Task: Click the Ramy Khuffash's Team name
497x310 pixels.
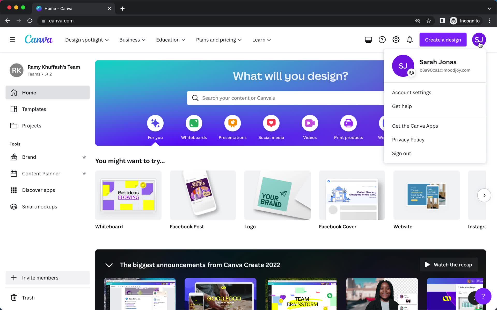Action: click(x=54, y=67)
